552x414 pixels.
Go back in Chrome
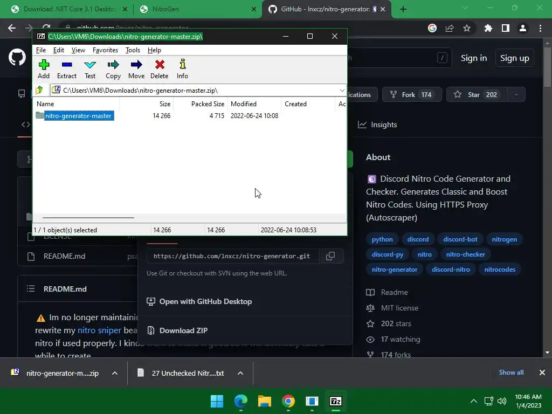pos(12,28)
